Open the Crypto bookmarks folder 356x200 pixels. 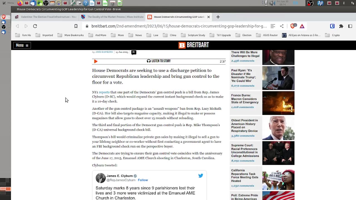click(x=332, y=35)
